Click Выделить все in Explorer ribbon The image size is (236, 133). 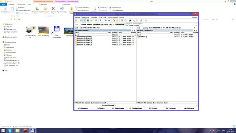coord(115,7)
